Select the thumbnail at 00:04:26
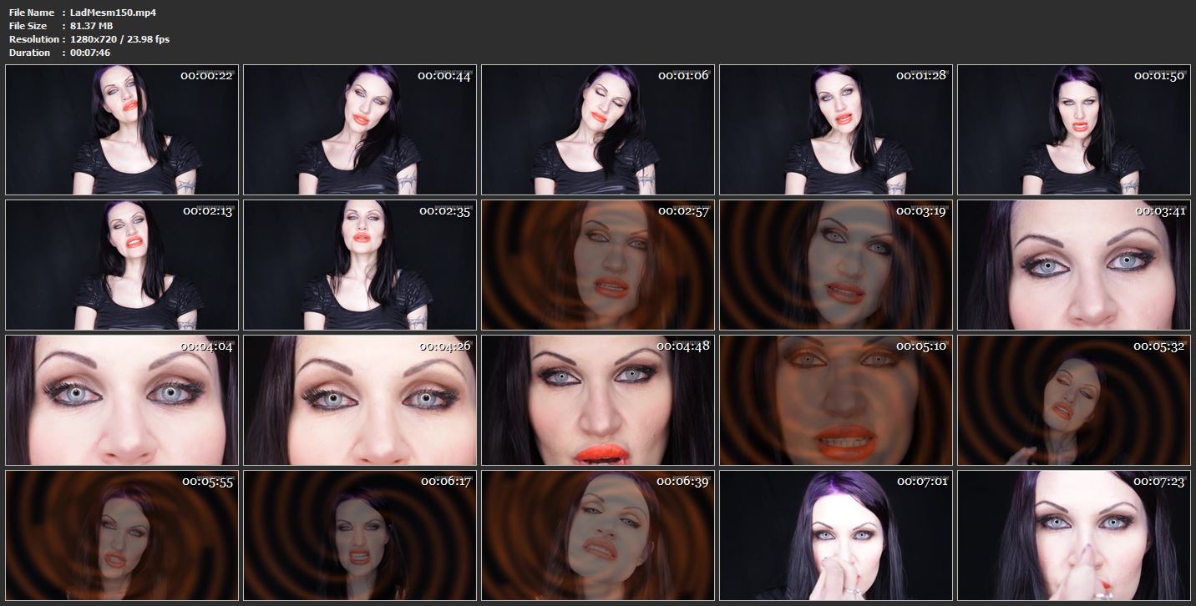1196x606 pixels. (360, 400)
